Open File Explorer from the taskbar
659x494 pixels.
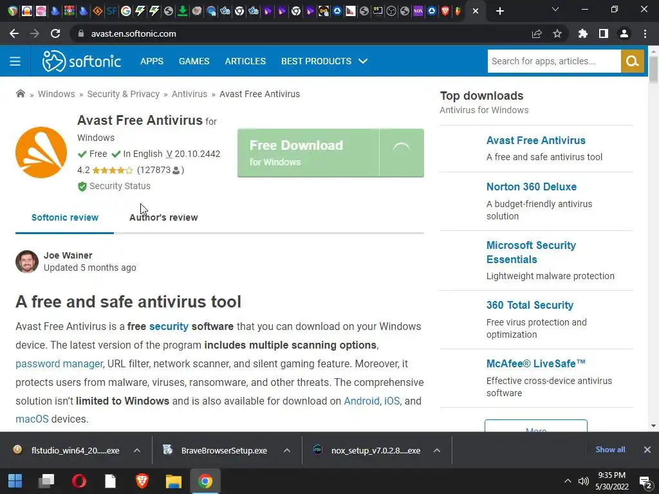coord(174,481)
